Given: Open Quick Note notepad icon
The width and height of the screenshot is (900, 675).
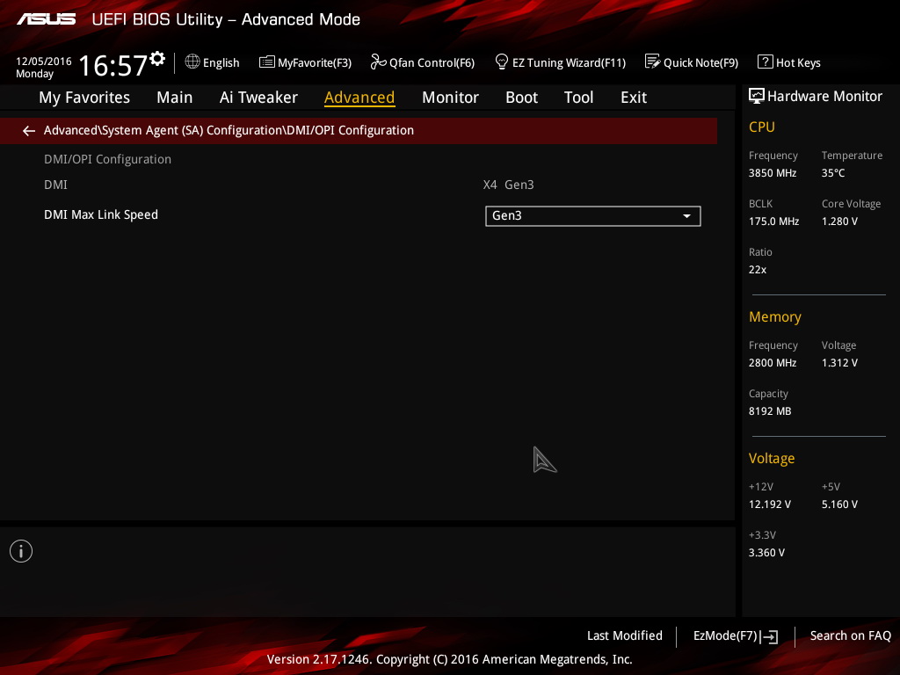Looking at the screenshot, I should (x=653, y=62).
